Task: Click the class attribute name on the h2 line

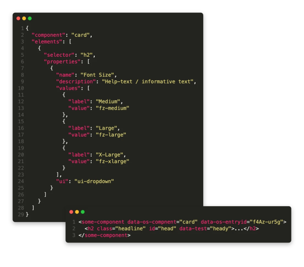Action: click(105, 229)
